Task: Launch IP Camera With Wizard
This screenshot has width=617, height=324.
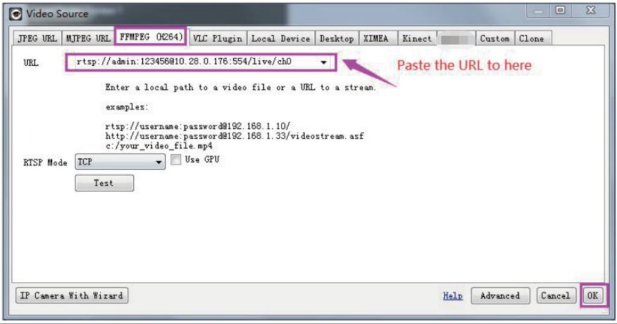Action: [72, 296]
